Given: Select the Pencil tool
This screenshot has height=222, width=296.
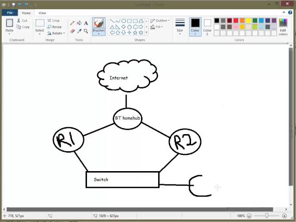Looking at the screenshot, I should 72,23.
